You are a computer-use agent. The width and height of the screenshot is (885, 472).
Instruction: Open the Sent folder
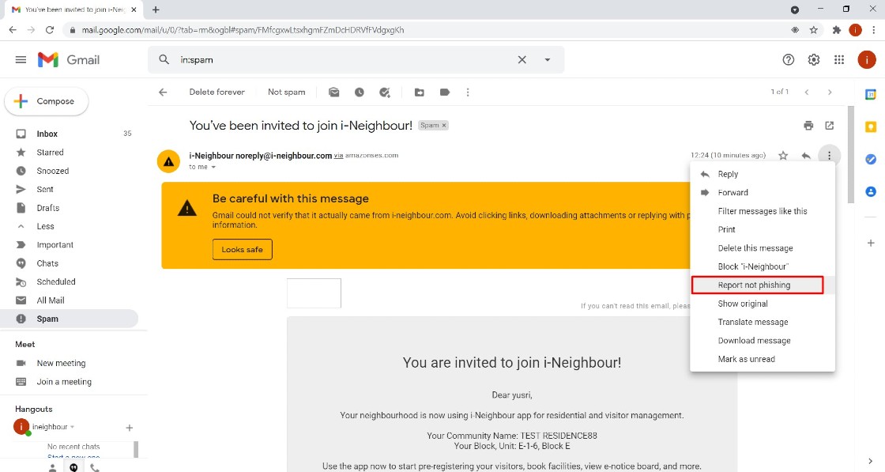69,189
